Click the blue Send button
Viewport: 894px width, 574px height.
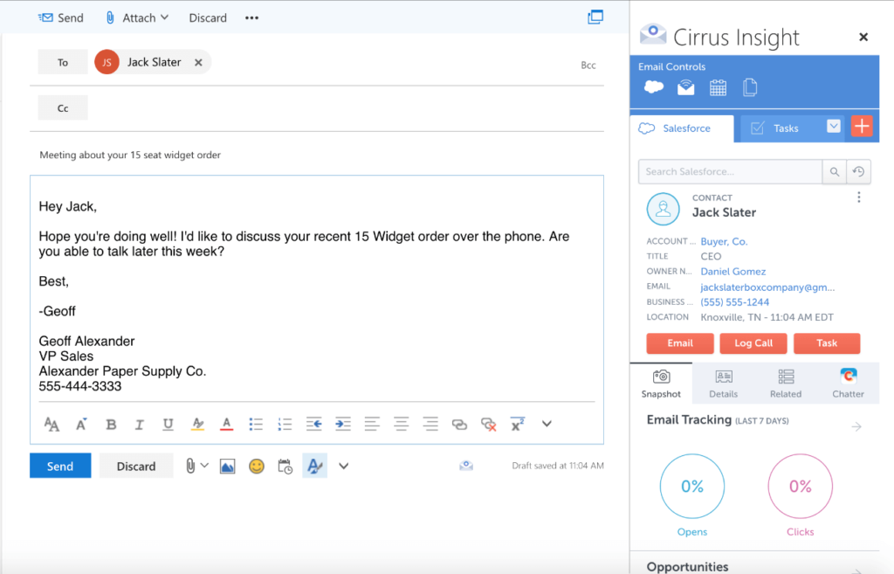[60, 466]
